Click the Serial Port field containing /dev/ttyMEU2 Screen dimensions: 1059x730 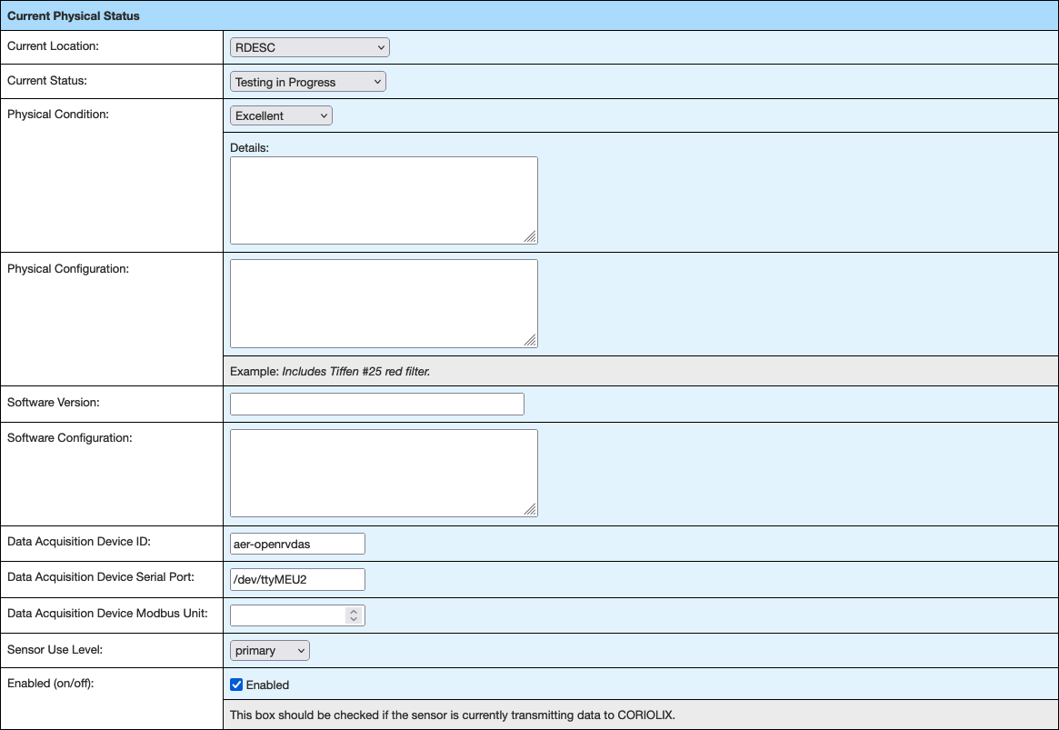(x=297, y=579)
